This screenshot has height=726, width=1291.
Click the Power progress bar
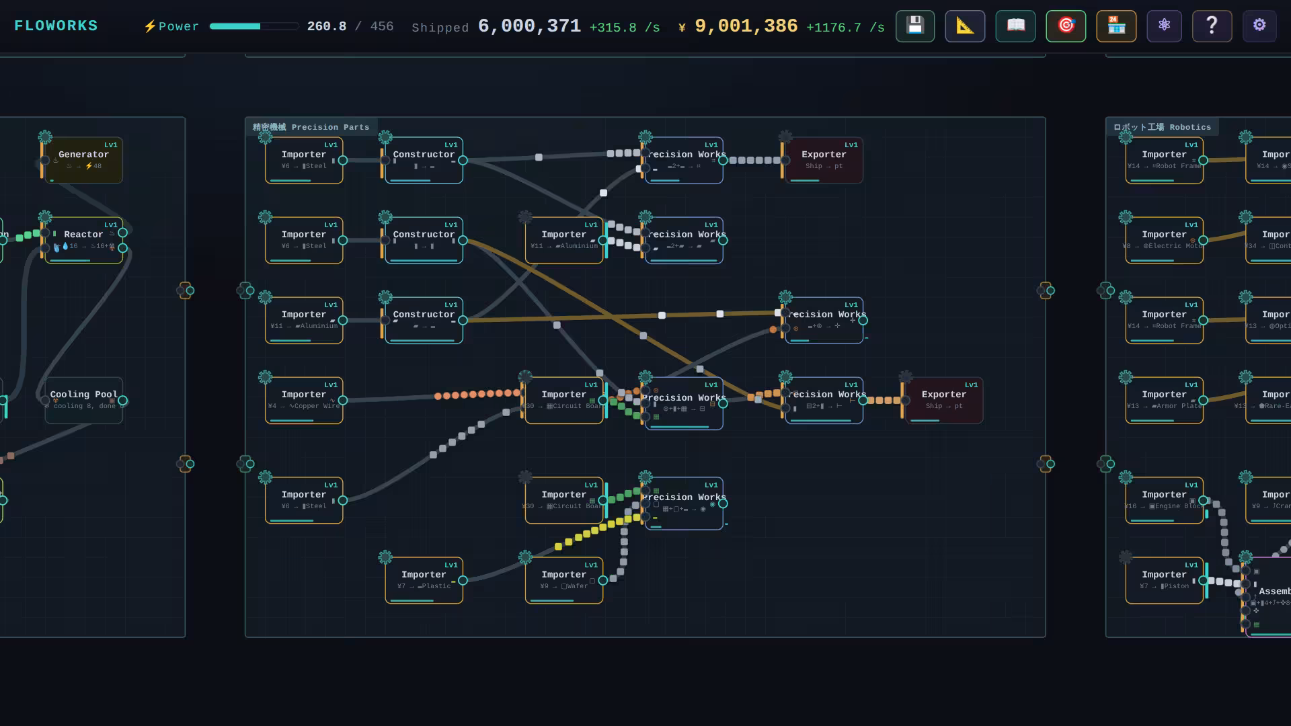pos(254,26)
